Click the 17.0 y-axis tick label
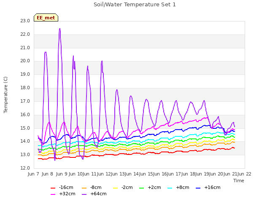The width and height of the screenshot is (270, 202). click(25, 101)
